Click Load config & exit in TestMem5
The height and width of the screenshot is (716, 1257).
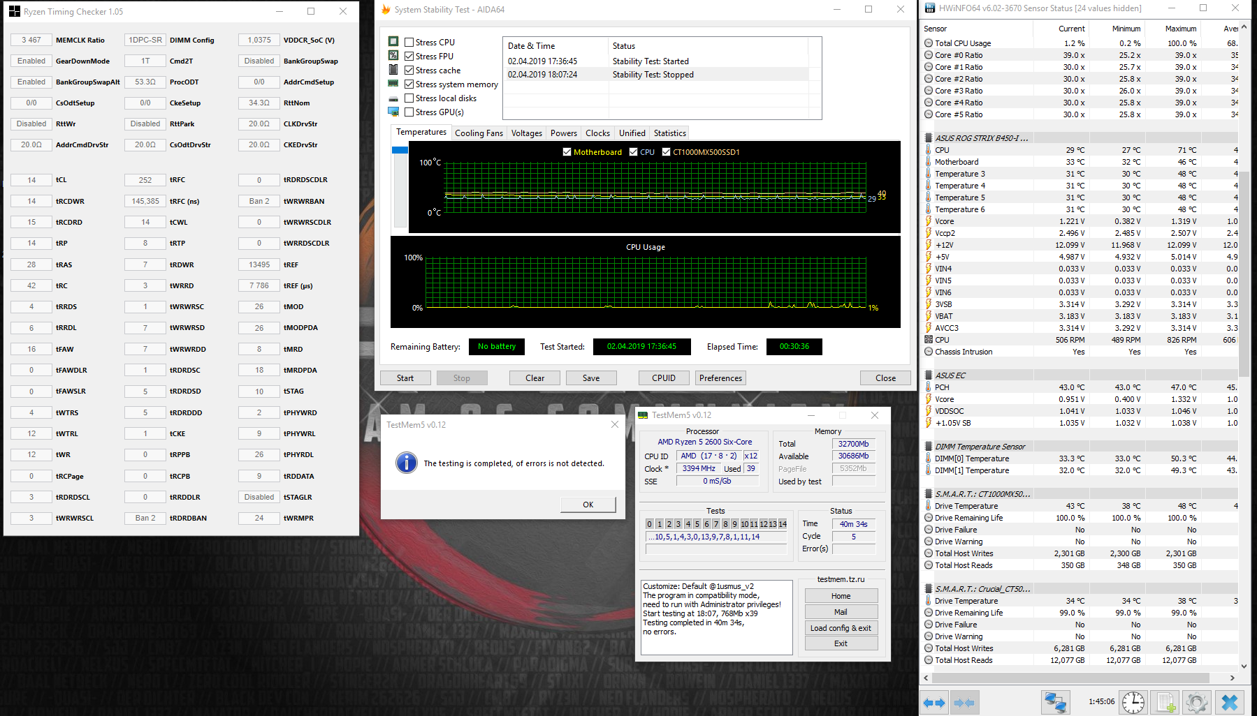point(841,628)
